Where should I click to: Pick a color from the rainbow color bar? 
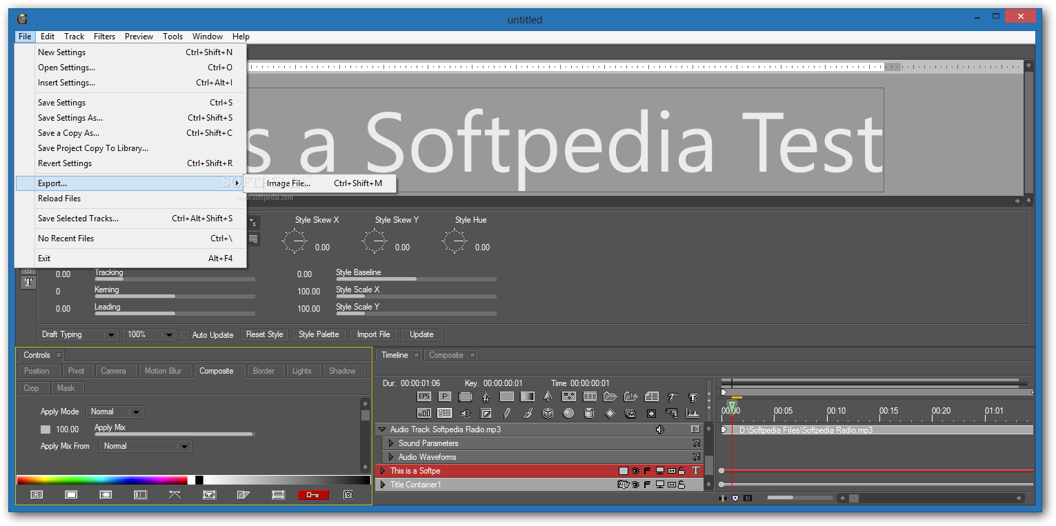[x=101, y=480]
